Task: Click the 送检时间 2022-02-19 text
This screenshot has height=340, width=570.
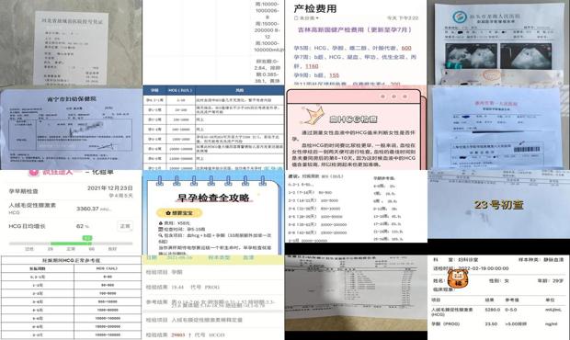Action: [471, 268]
